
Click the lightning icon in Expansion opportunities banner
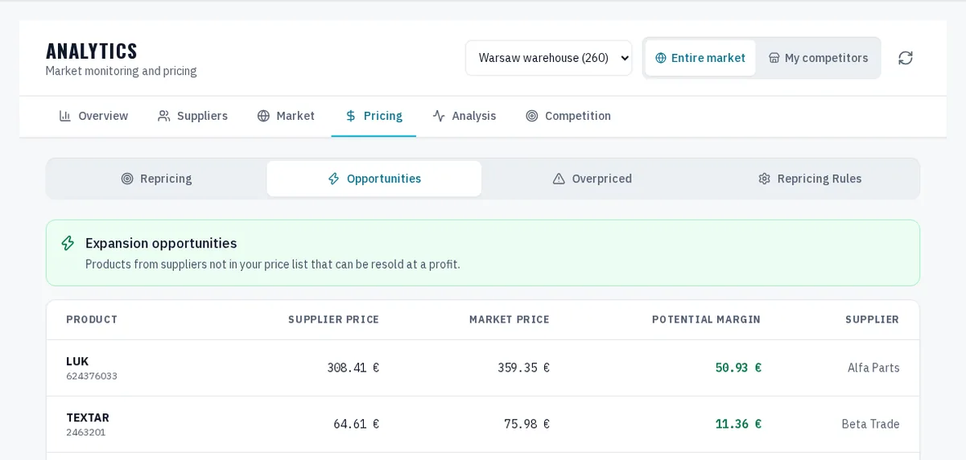[68, 243]
